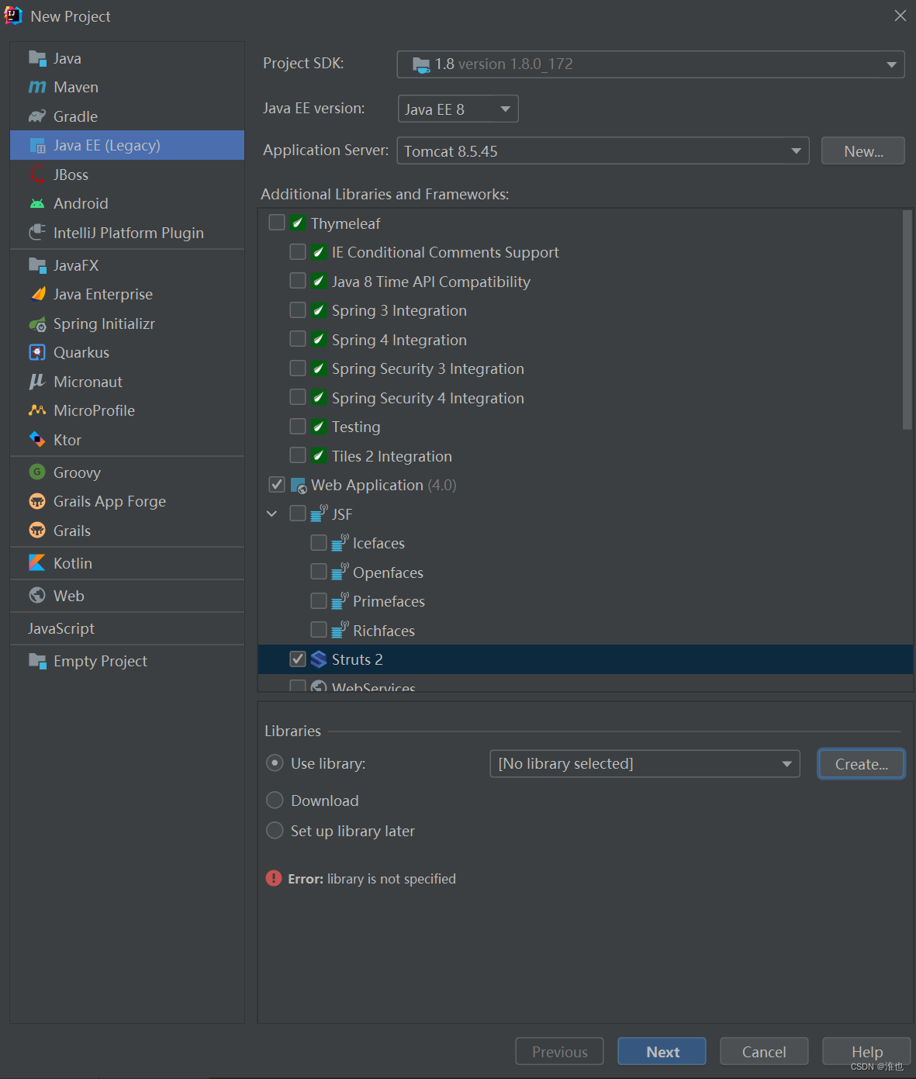This screenshot has height=1079, width=916.
Task: Click the Empty Project folder icon
Action: [x=37, y=661]
